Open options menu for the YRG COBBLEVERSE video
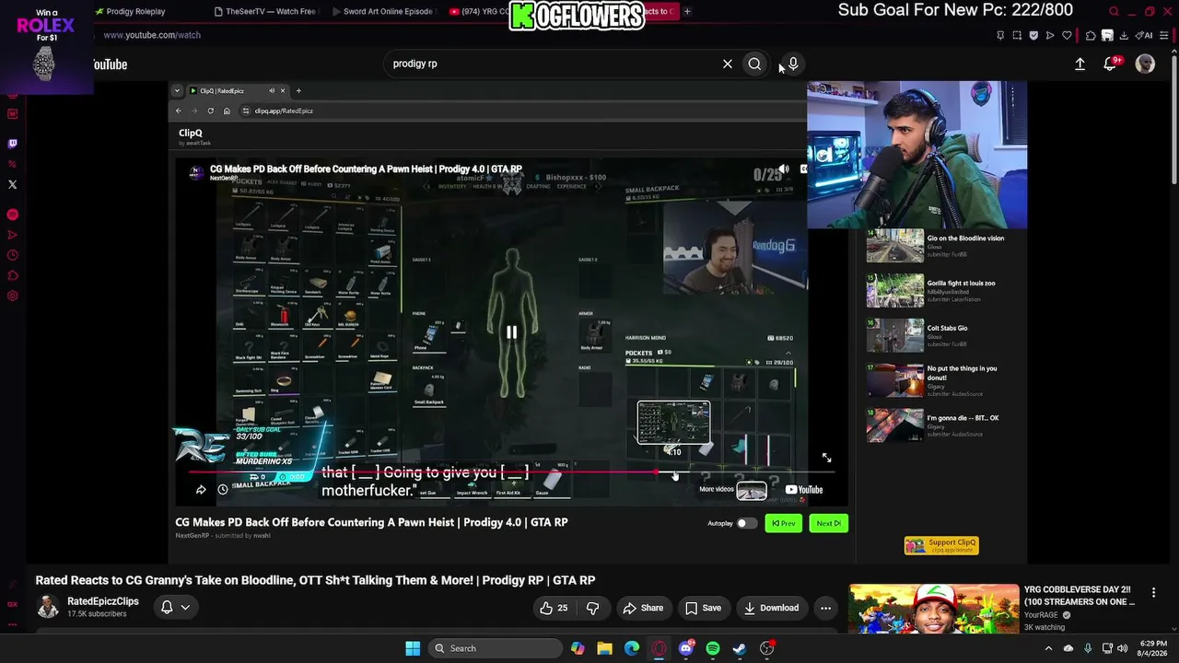The image size is (1179, 663). click(1153, 593)
